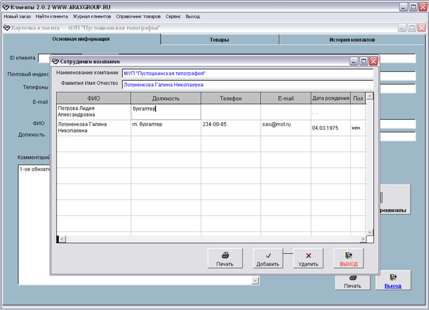
Task: Click the sas@mst.ru email cell
Action: pos(285,125)
